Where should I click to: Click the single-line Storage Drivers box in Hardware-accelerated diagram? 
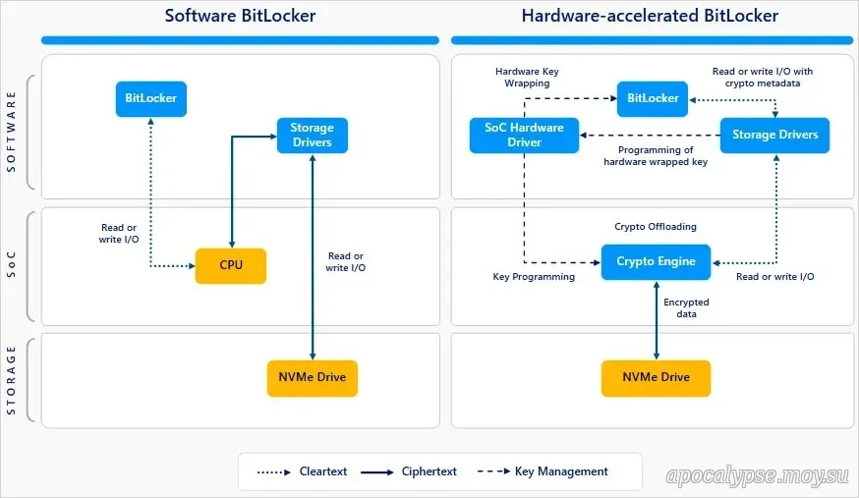(774, 136)
